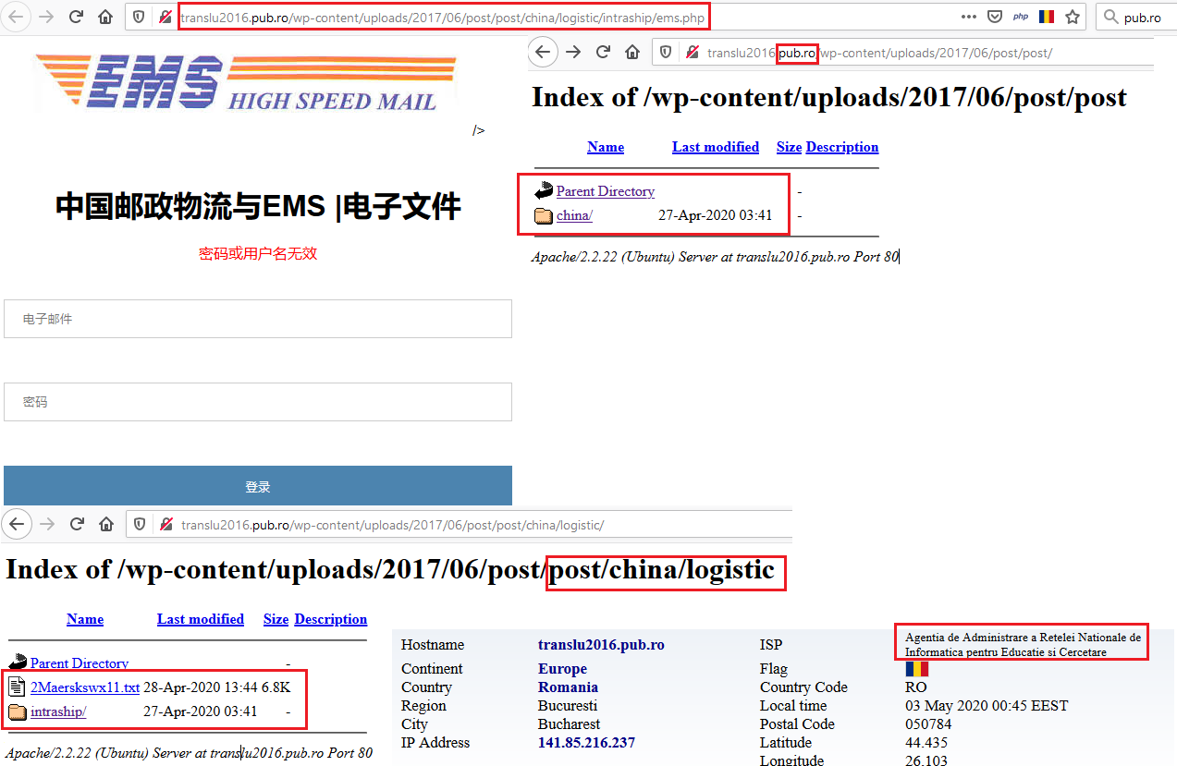Click home in the china/logistic index browser
Screen dimensions: 1177x766
click(x=105, y=525)
